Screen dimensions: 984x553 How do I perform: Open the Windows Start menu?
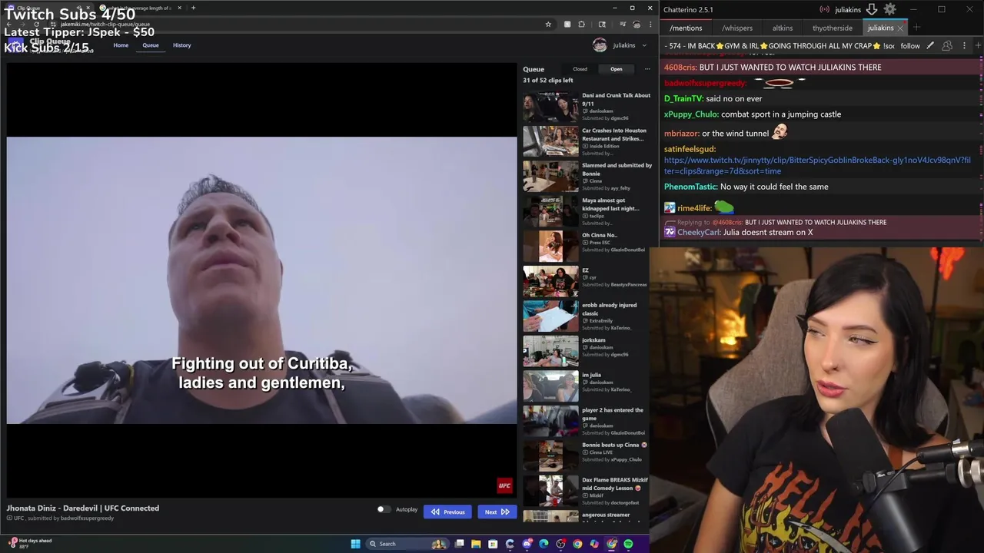pyautogui.click(x=356, y=544)
